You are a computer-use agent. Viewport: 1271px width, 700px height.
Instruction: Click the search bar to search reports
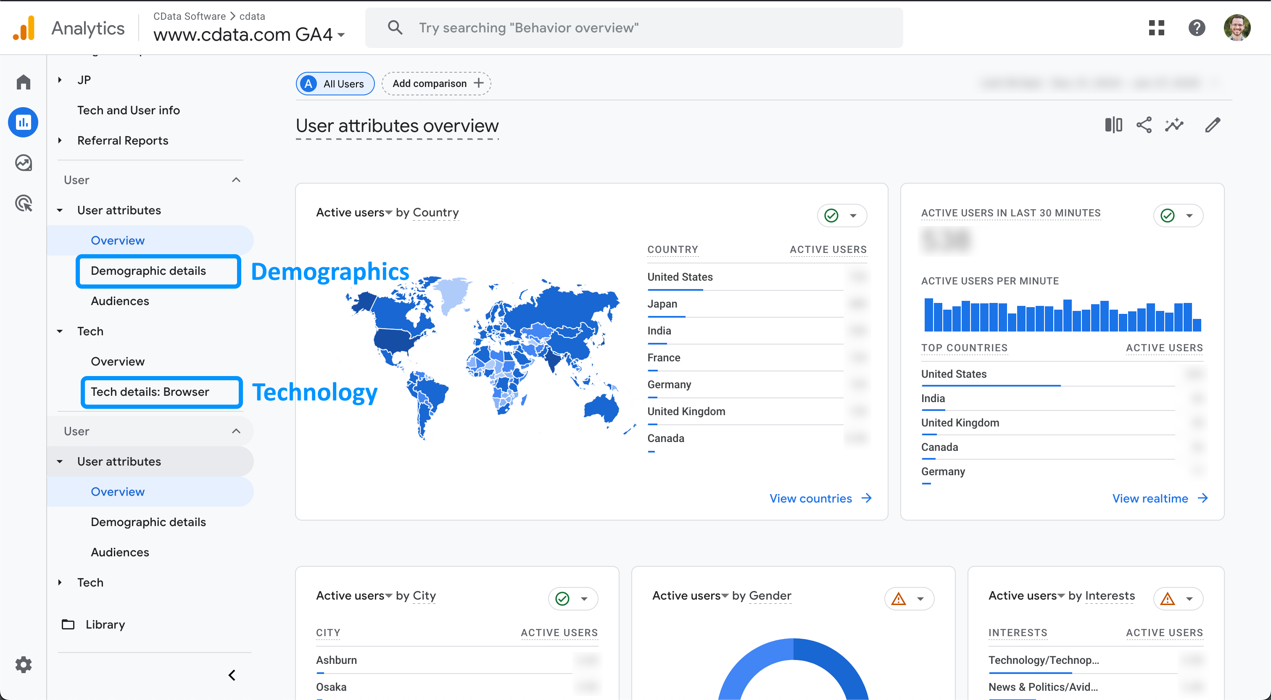tap(633, 27)
